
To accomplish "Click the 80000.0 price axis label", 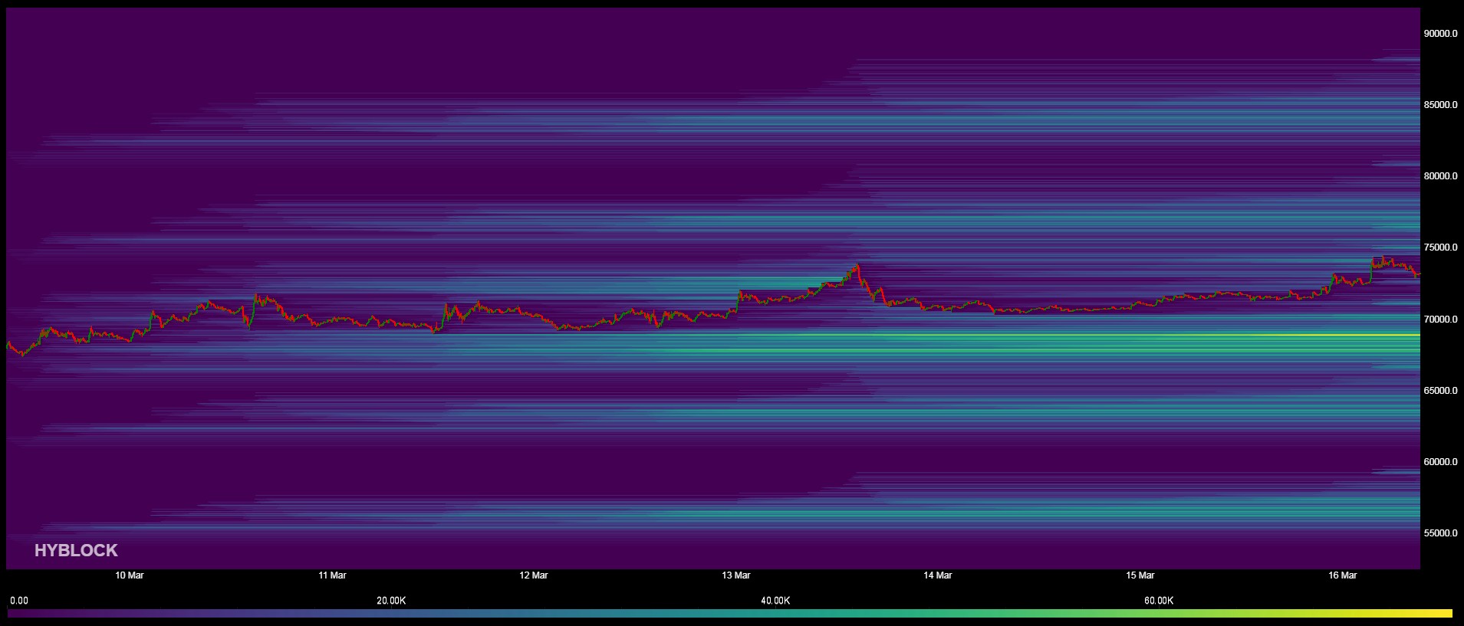I will (1440, 176).
